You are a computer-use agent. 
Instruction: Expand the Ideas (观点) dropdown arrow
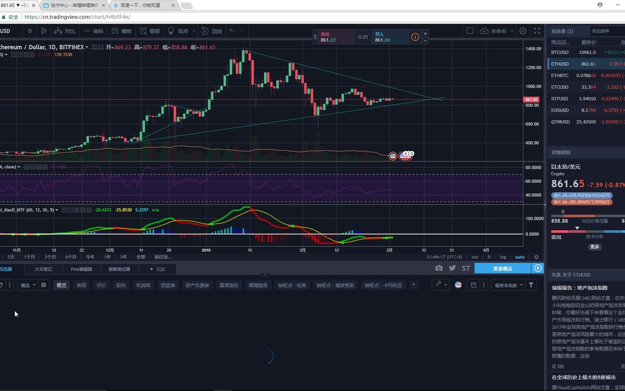194,31
